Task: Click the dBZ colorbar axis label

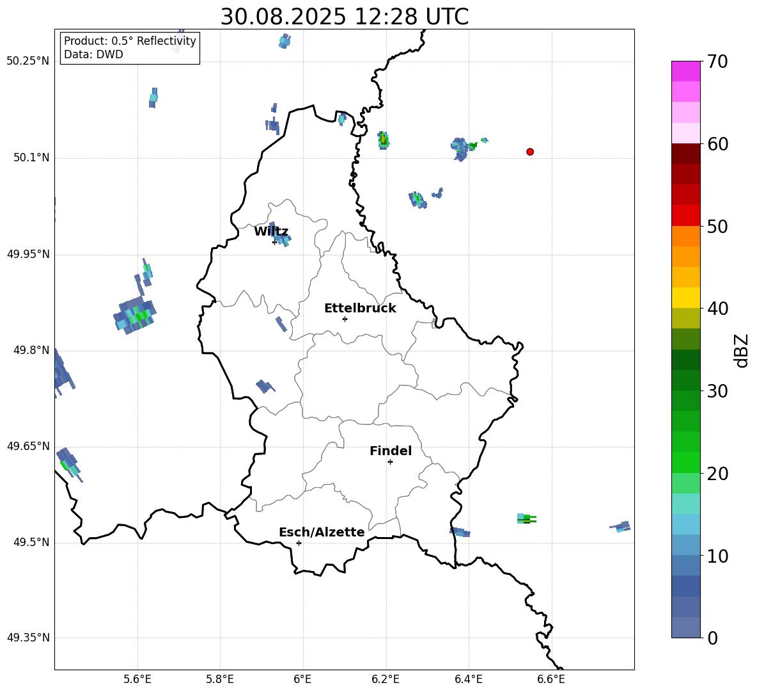Action: point(742,351)
